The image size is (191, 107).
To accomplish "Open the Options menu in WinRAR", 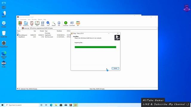I will point(40,19).
